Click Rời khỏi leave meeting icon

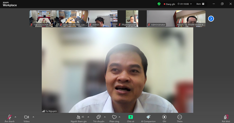226,117
